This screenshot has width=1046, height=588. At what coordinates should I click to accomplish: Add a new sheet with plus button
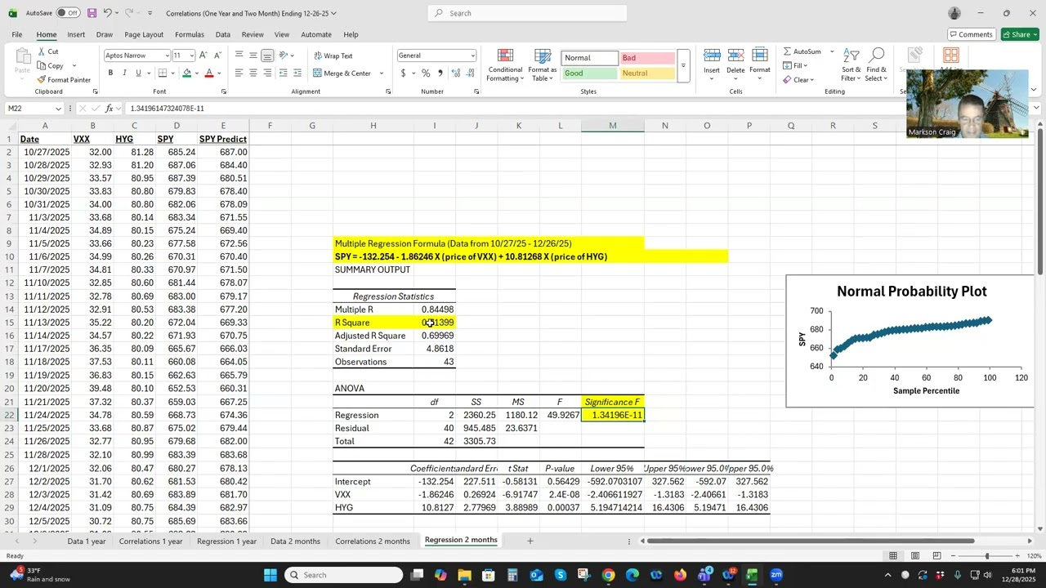(530, 541)
